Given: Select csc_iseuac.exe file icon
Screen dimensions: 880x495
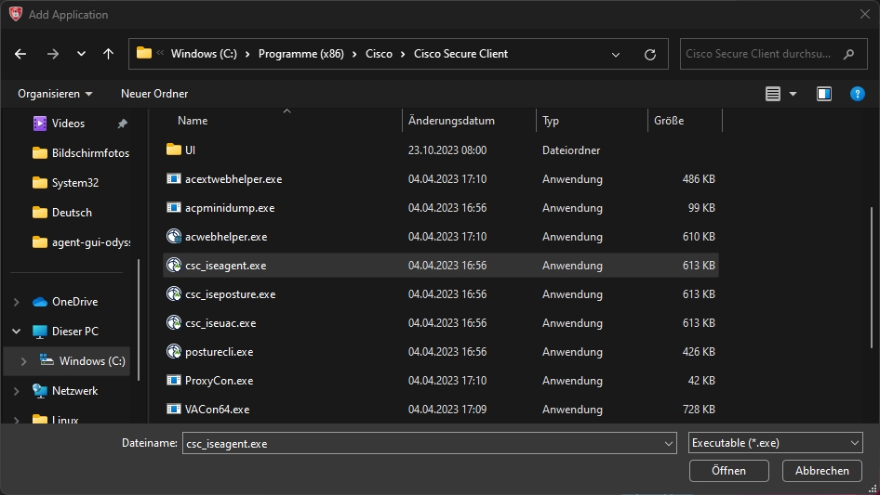Looking at the screenshot, I should (174, 322).
